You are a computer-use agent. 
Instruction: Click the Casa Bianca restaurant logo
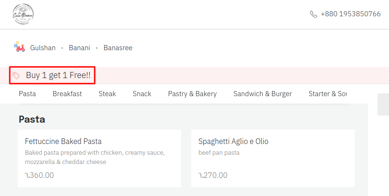23,14
